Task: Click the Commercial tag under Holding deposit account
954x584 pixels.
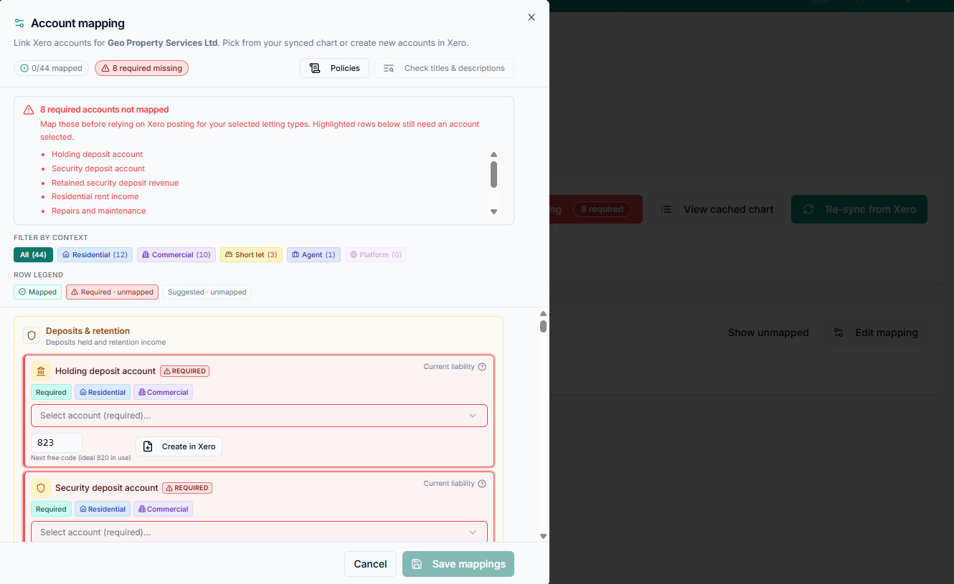Action: click(x=163, y=392)
